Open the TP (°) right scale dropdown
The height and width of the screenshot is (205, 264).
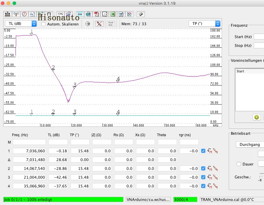point(204,23)
